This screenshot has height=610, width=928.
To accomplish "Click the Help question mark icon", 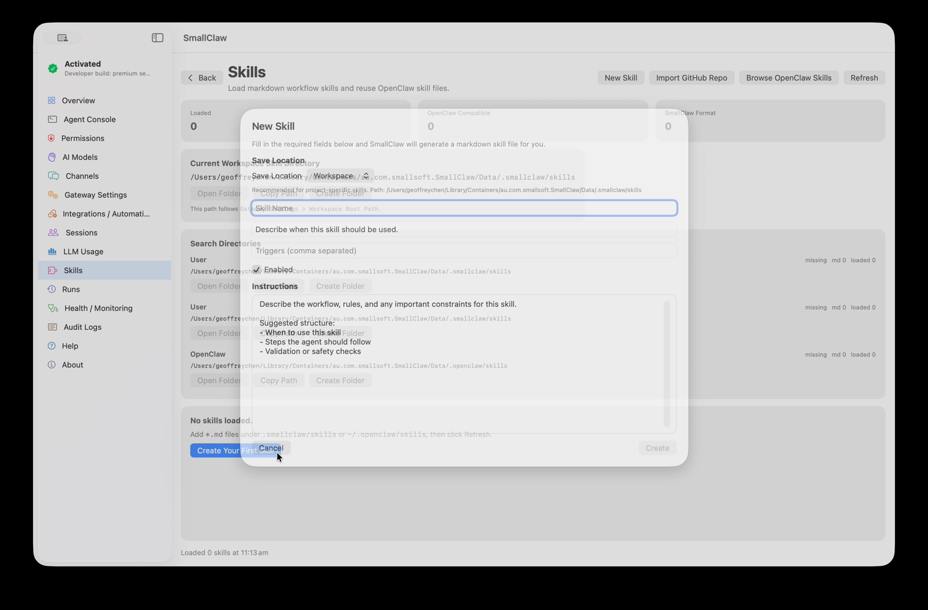I will tap(52, 346).
